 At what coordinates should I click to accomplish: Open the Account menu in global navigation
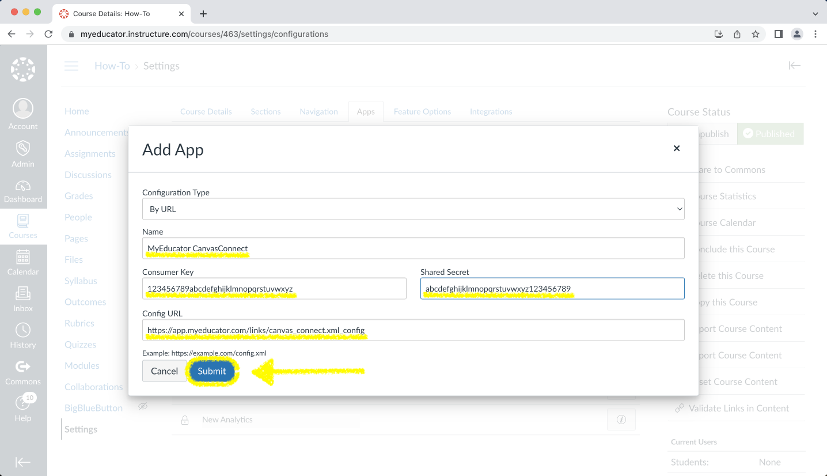(23, 114)
